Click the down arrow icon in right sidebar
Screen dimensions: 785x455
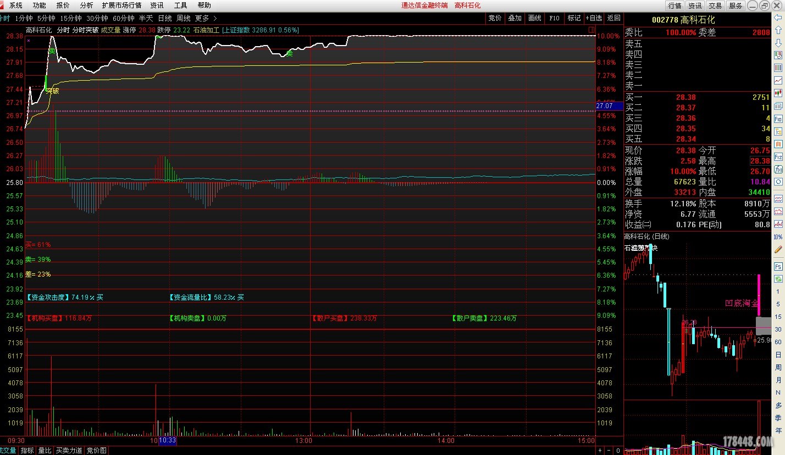778,43
